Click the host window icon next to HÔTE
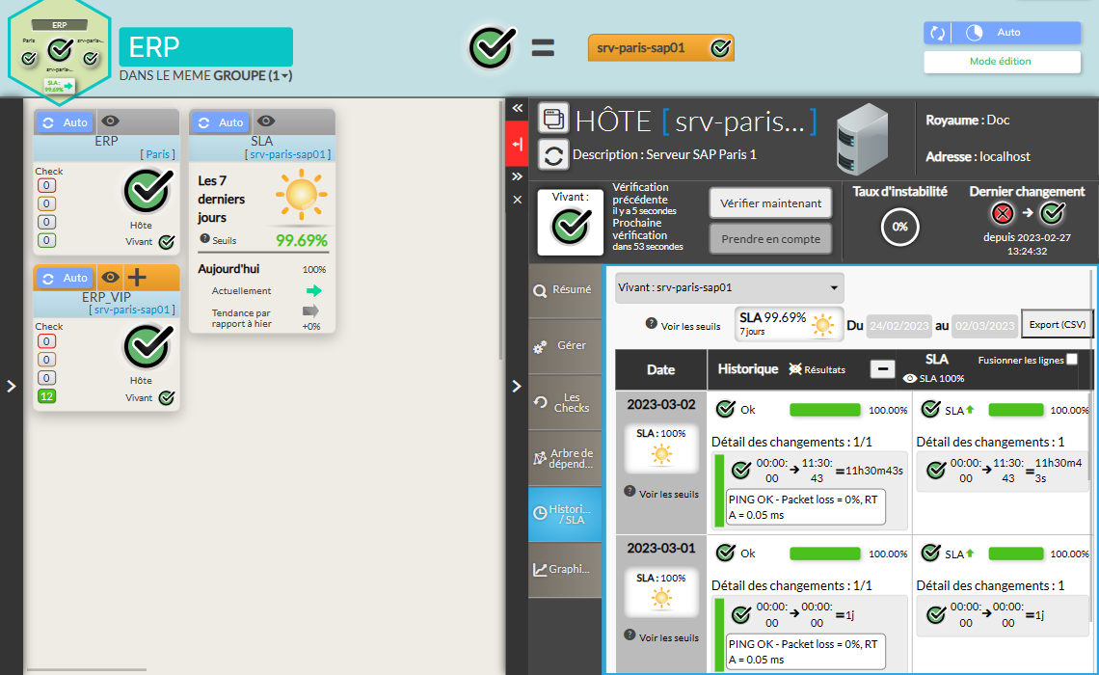 (553, 119)
